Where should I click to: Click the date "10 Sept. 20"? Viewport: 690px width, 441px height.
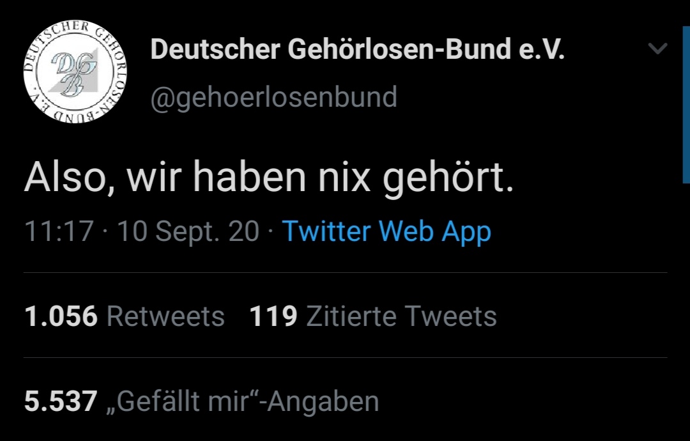188,231
